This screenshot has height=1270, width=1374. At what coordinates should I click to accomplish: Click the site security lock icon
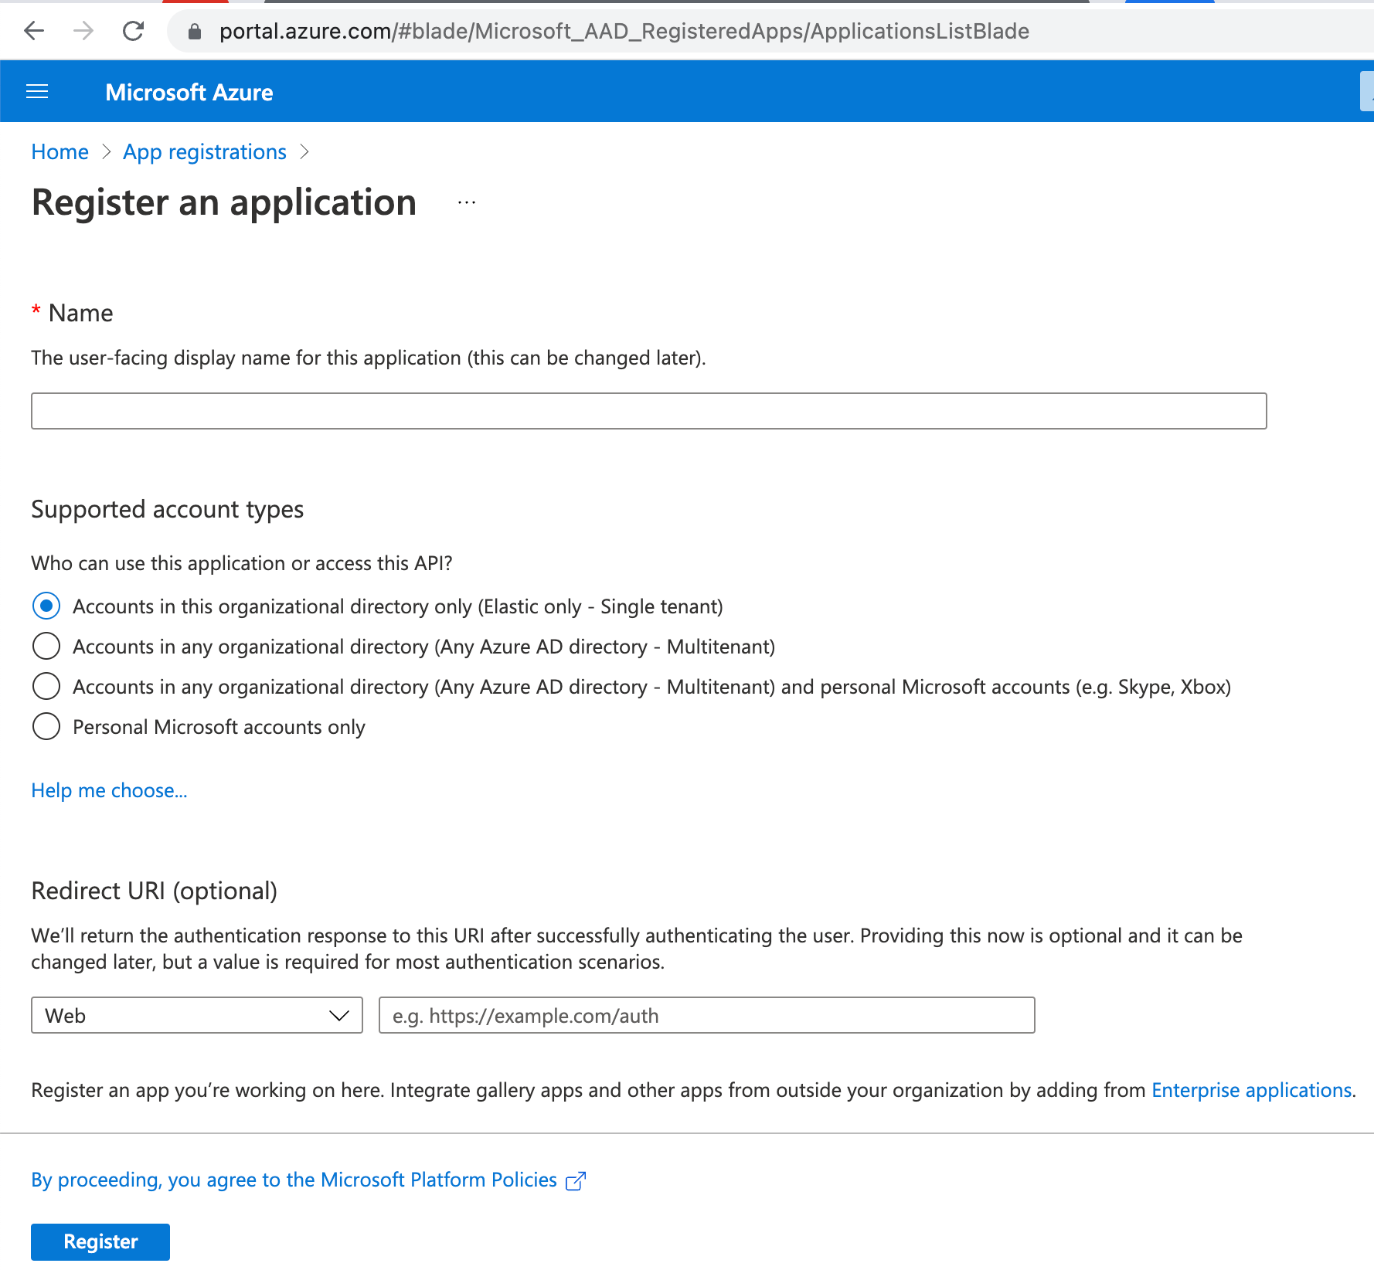pos(194,31)
